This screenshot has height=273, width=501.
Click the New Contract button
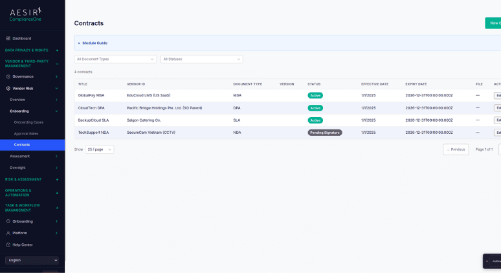tap(493, 23)
